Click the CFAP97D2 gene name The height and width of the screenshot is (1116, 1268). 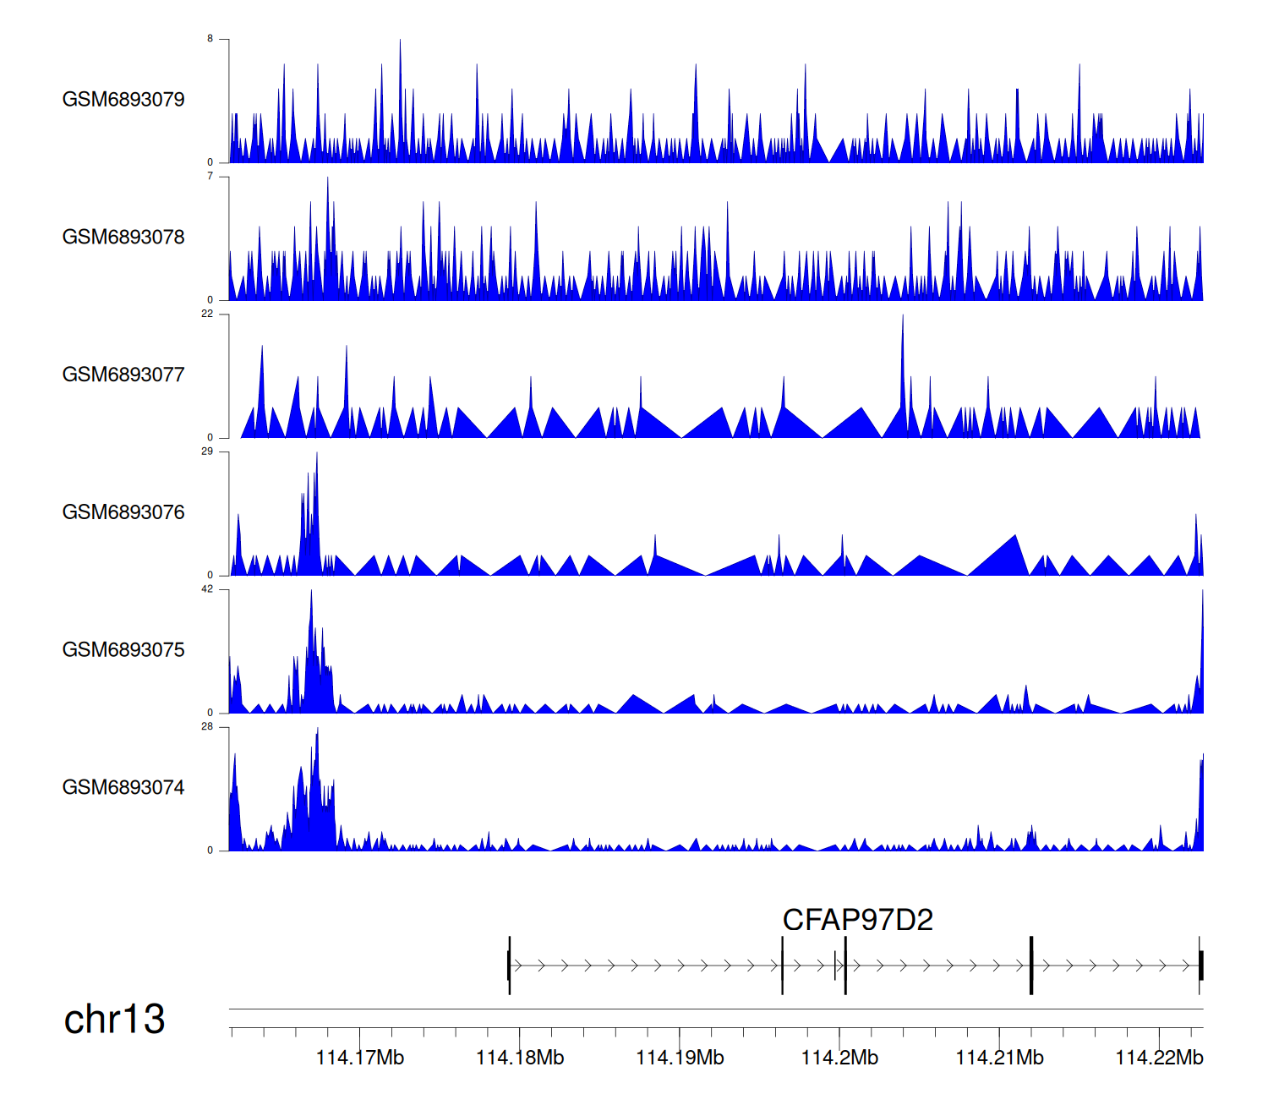pyautogui.click(x=857, y=920)
